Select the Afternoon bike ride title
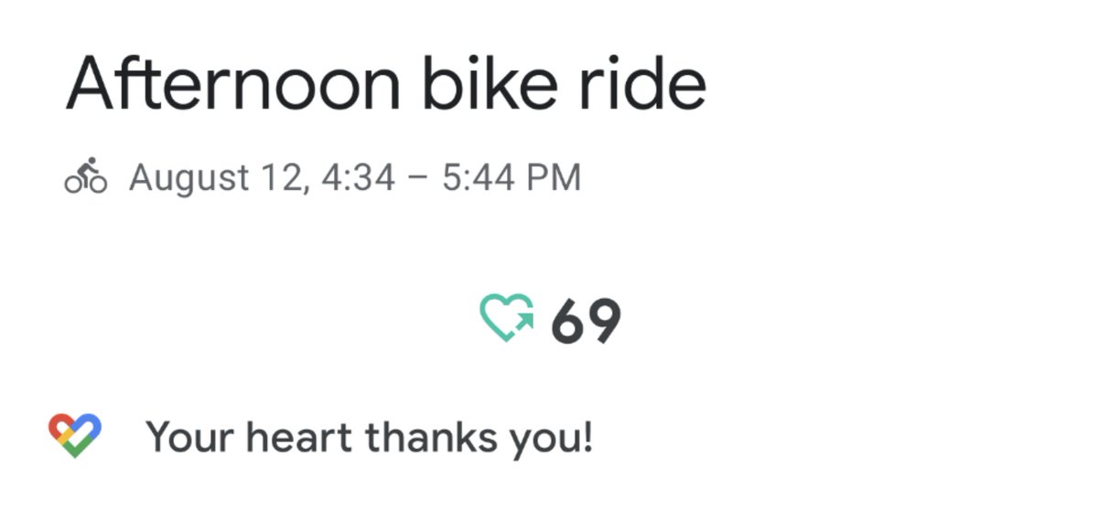The image size is (1098, 510). [385, 85]
